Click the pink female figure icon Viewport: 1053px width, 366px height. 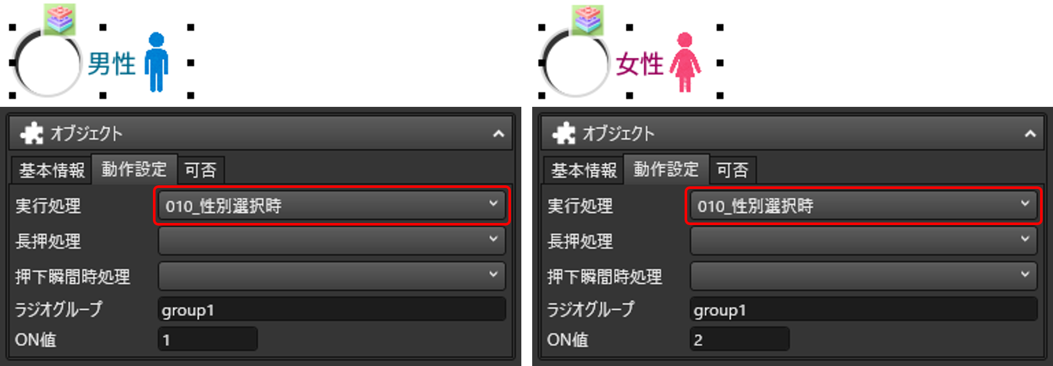coord(685,62)
